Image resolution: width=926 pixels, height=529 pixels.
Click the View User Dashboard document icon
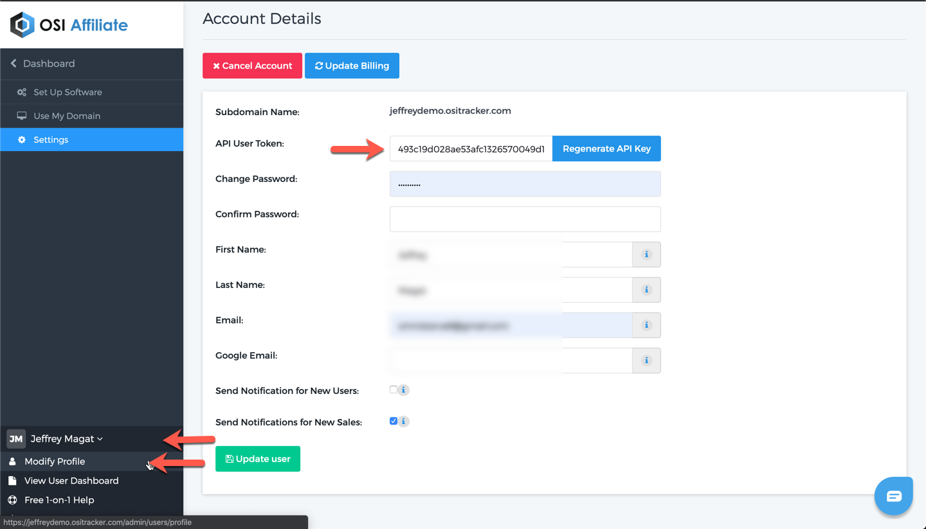(x=13, y=480)
